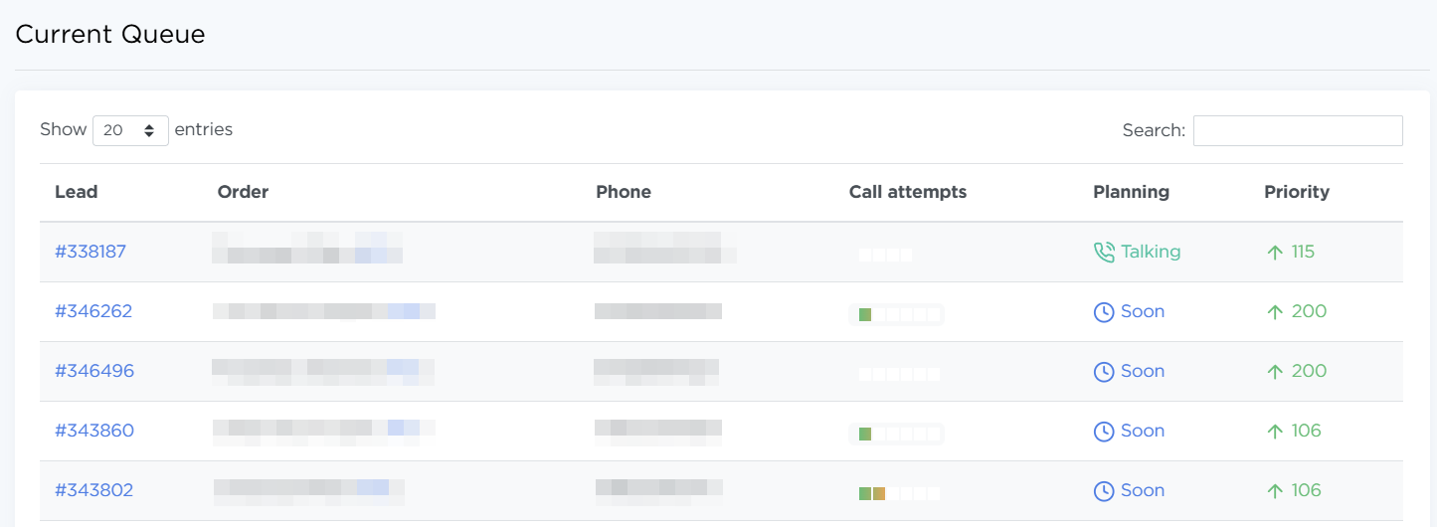Sort by the Call attempts column
The image size is (1437, 527).
pyautogui.click(x=908, y=192)
